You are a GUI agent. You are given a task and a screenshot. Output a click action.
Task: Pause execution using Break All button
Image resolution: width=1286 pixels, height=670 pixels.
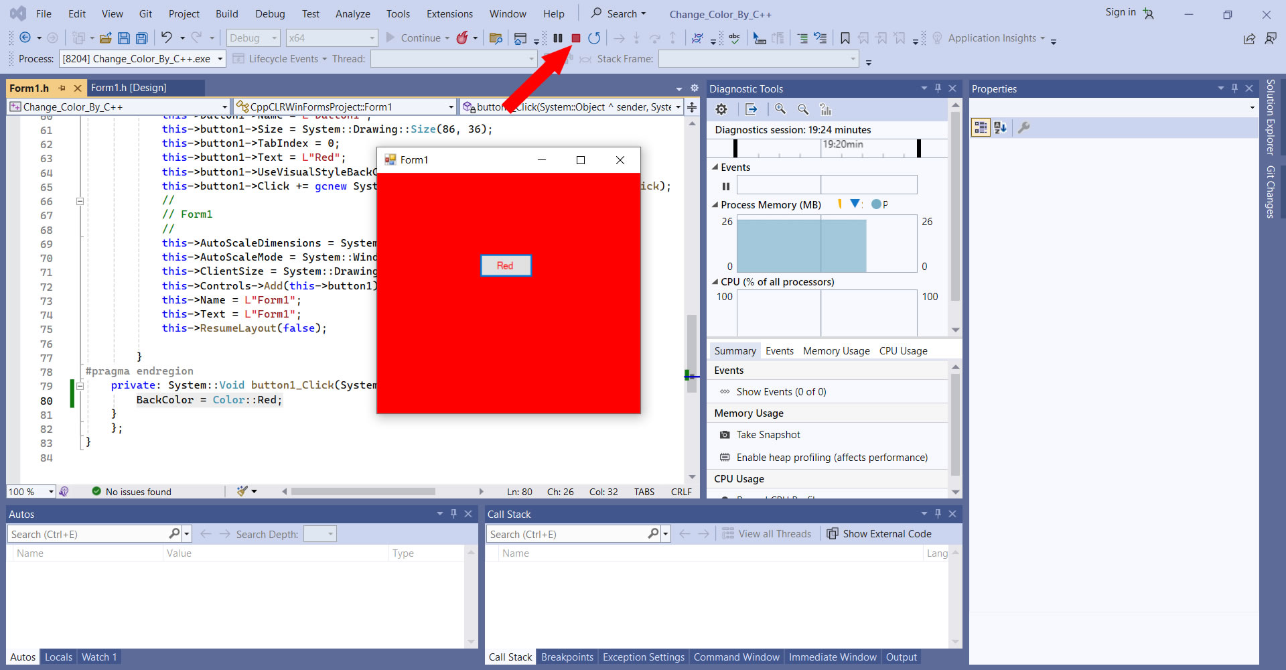[x=557, y=38]
